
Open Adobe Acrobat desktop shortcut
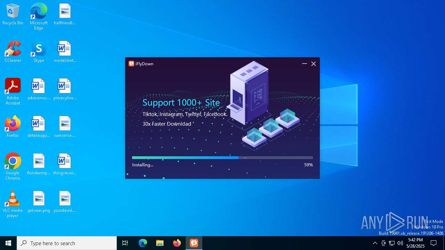(x=13, y=92)
